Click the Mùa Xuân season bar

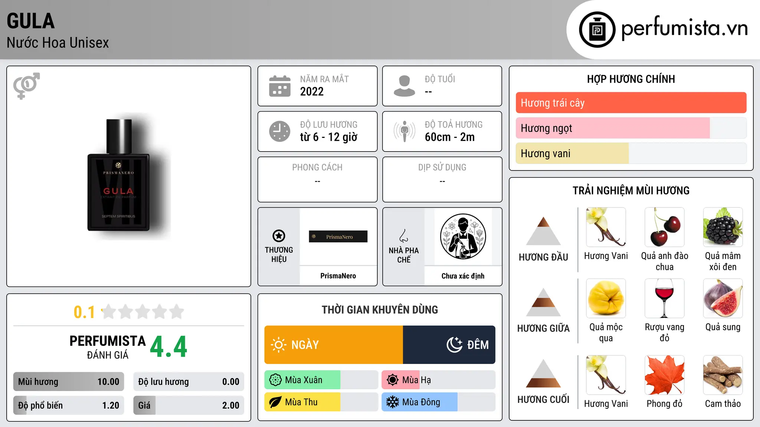[x=321, y=380]
